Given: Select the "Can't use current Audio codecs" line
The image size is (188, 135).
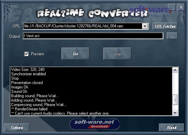Looking at the screenshot, I should coord(60,113).
